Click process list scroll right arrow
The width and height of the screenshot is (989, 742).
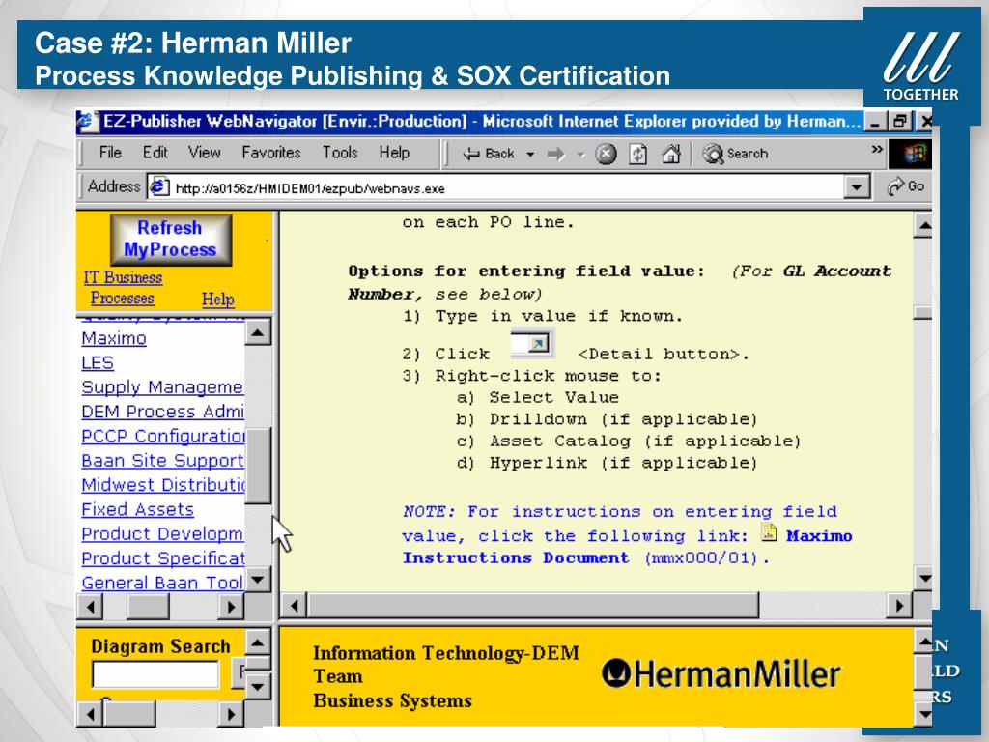[x=231, y=607]
